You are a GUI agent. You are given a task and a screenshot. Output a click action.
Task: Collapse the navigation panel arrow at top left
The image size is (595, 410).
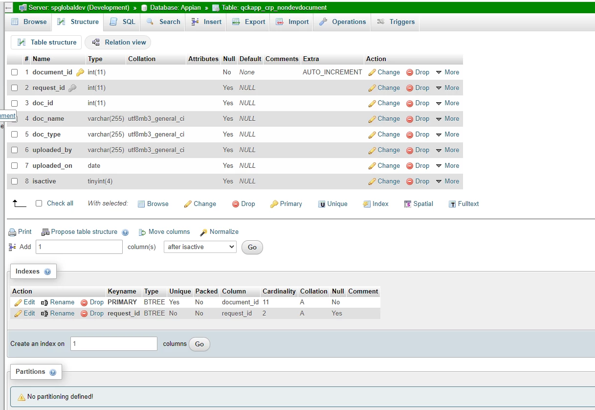point(8,8)
